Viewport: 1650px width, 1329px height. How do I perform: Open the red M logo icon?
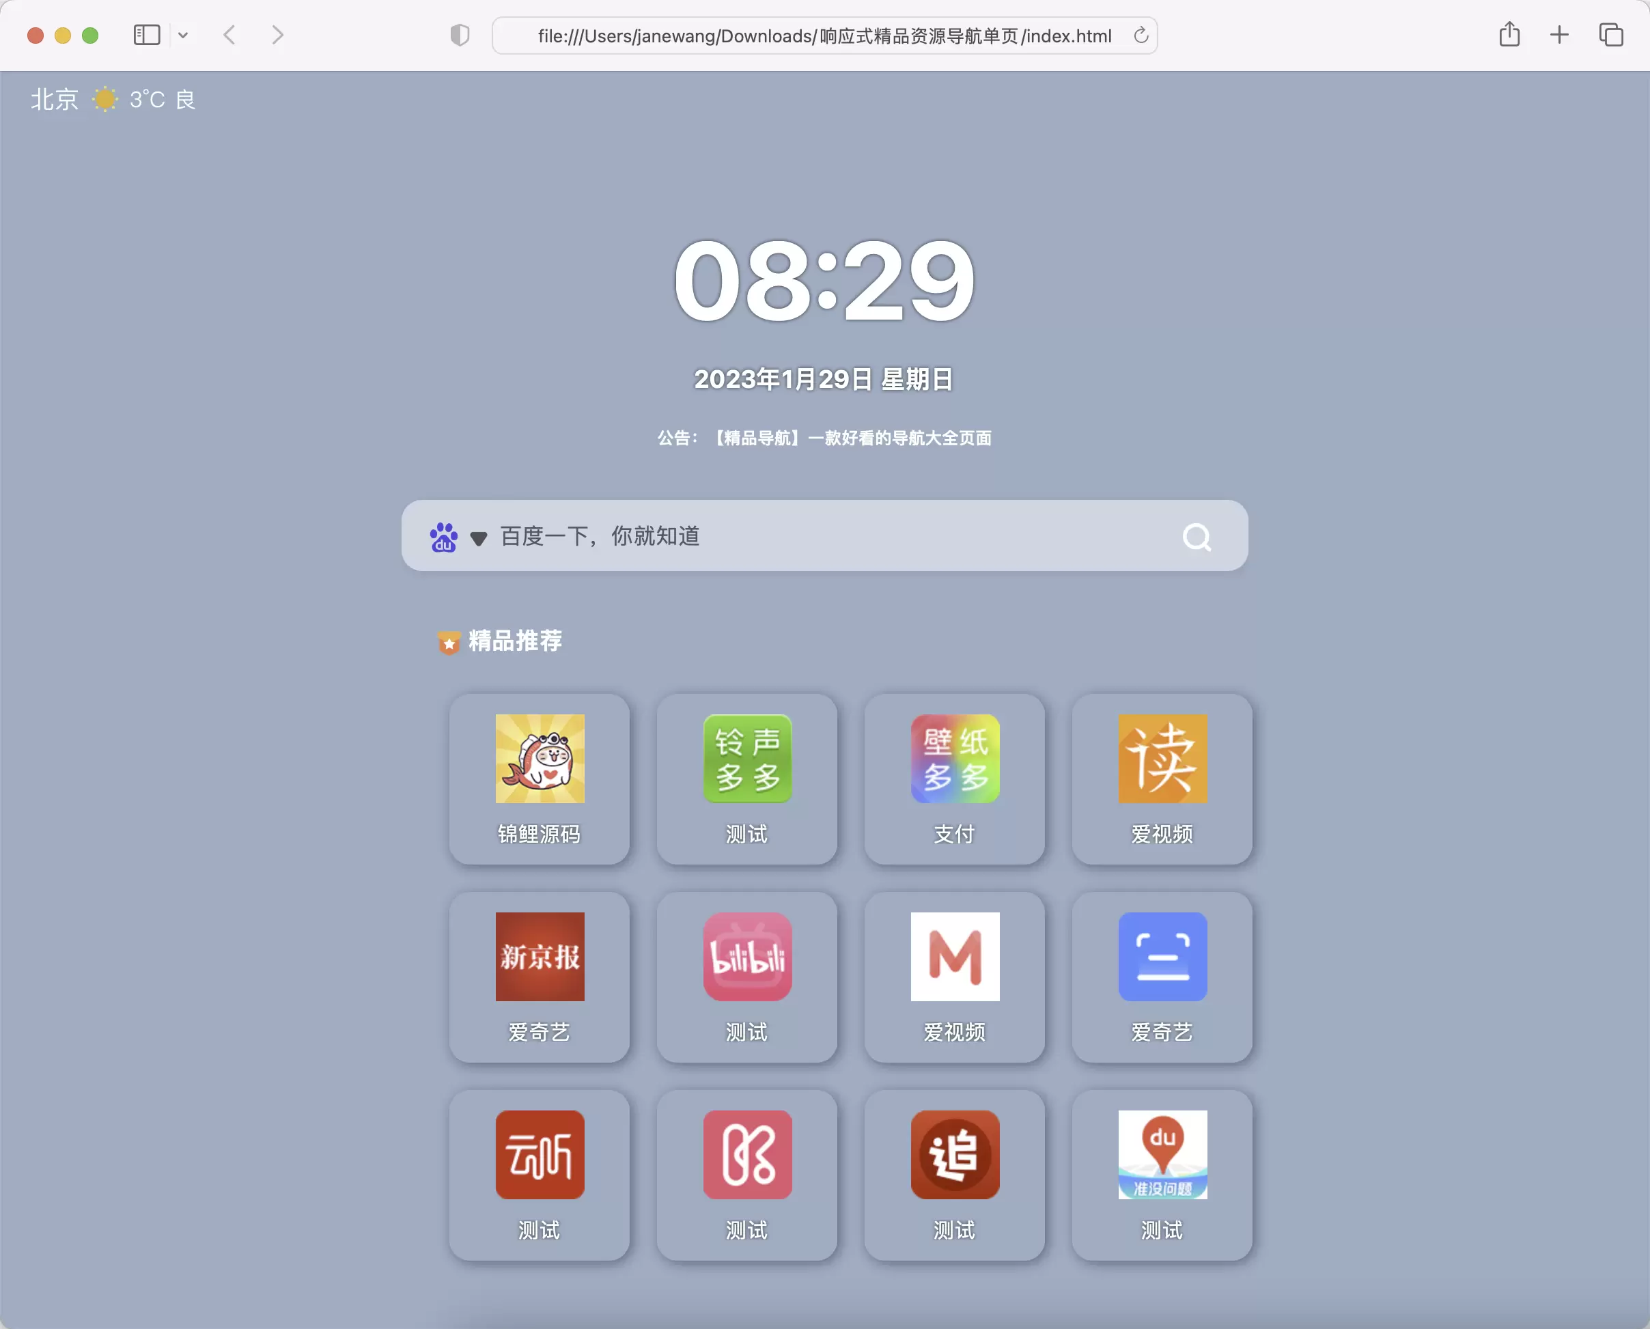click(x=955, y=957)
